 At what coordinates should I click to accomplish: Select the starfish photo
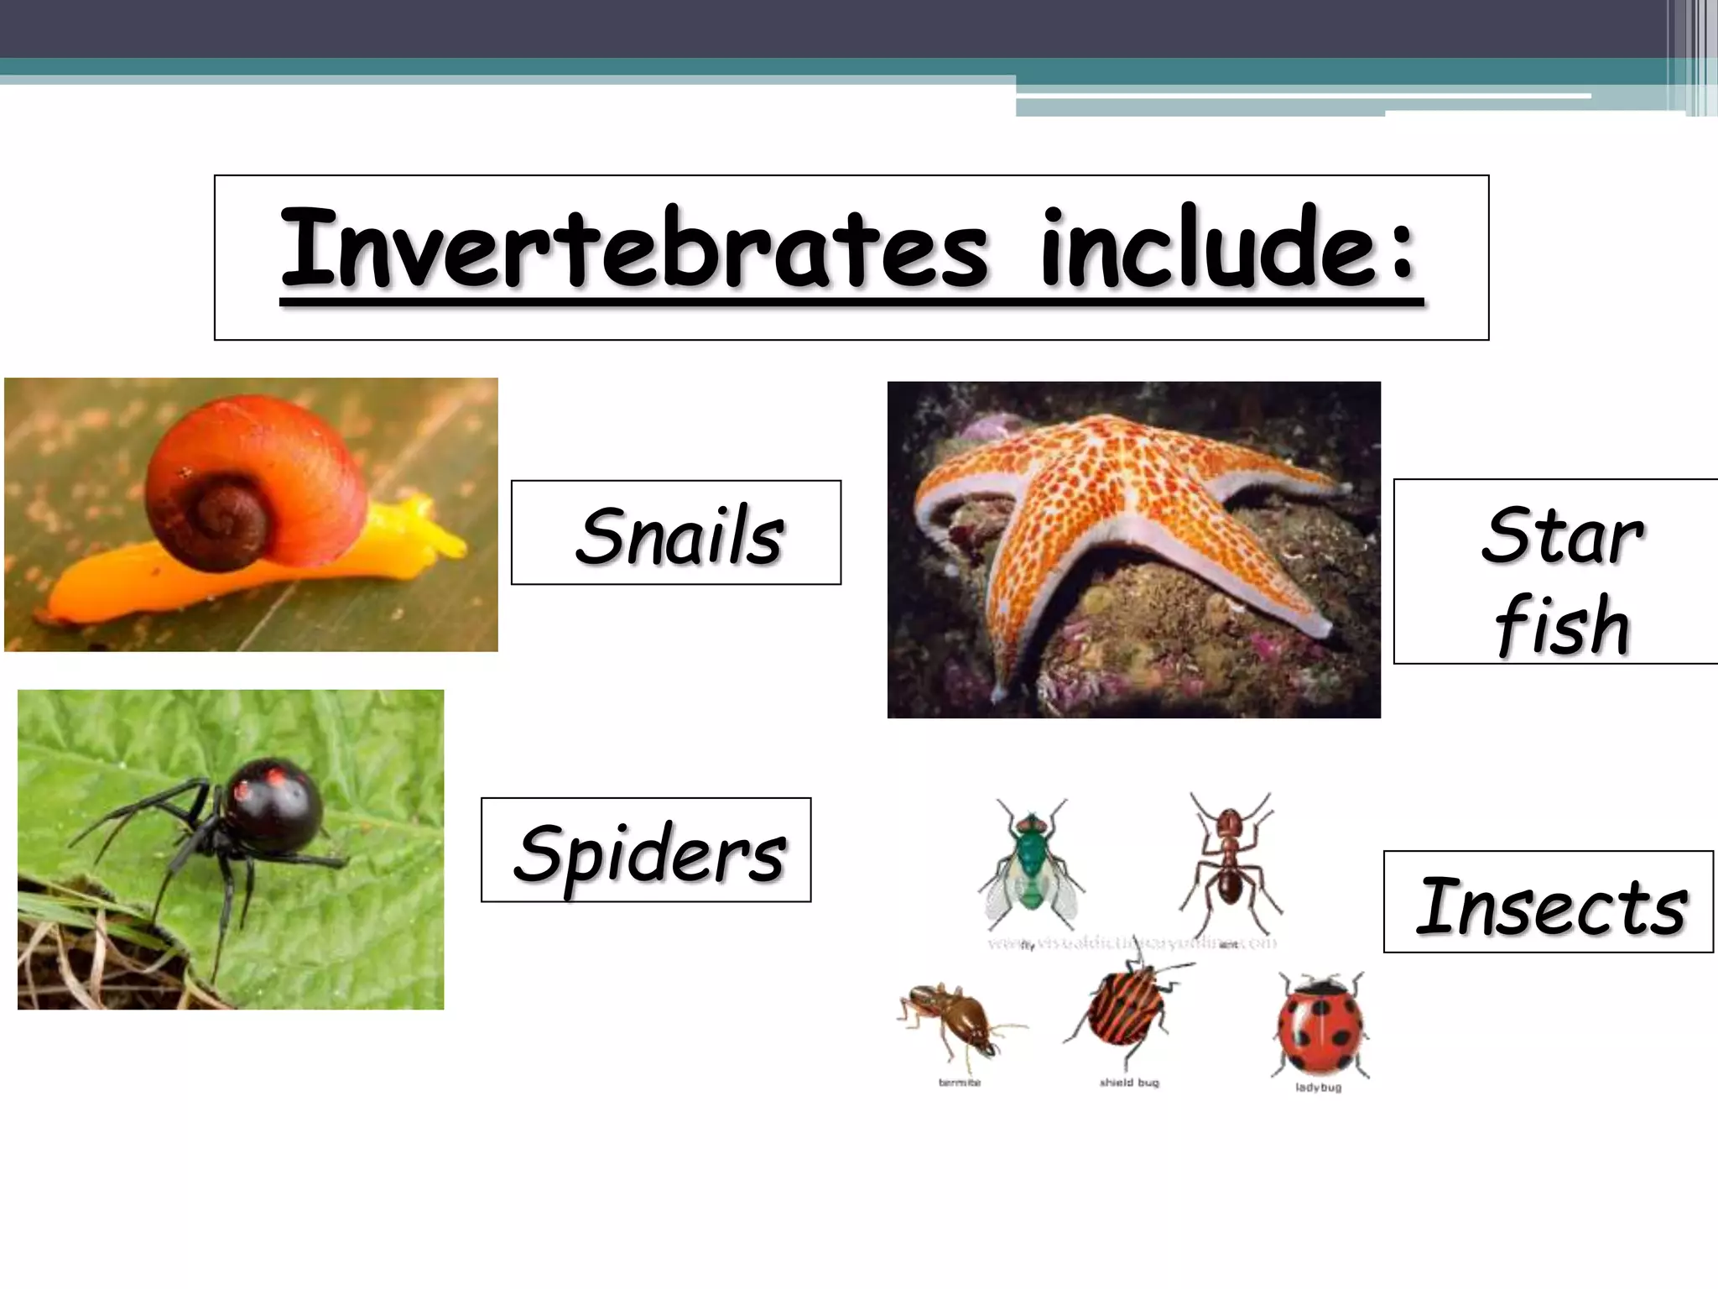tap(1134, 550)
